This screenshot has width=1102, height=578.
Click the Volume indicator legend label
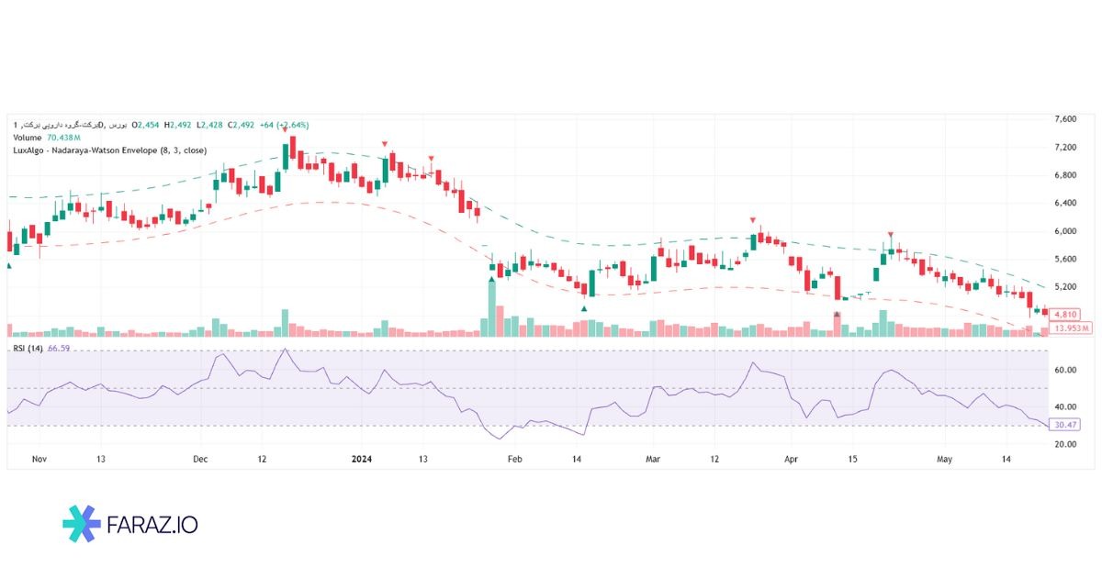(28, 138)
